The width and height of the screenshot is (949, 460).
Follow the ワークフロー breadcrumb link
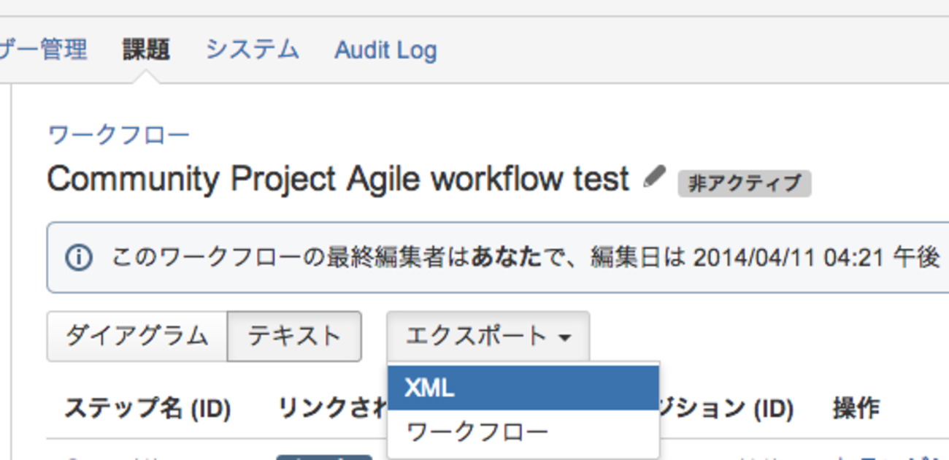pos(119,135)
